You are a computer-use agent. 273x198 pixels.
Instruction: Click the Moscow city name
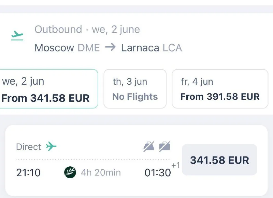(55, 48)
